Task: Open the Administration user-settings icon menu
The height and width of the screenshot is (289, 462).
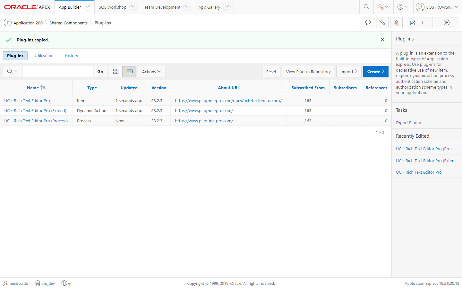Action: pos(383,7)
